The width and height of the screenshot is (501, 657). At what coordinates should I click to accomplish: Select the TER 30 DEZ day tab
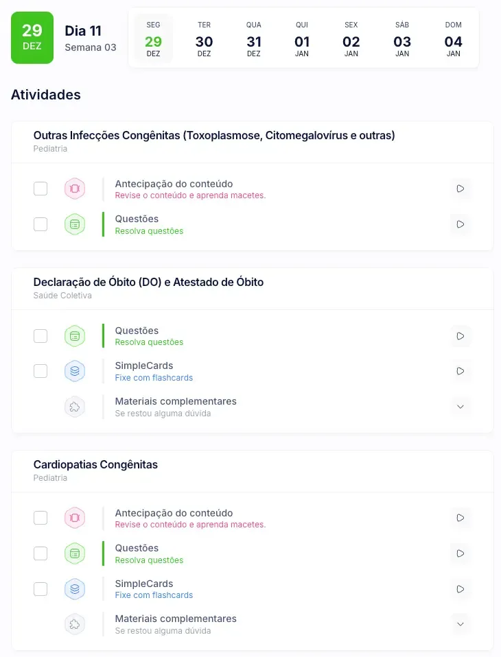tap(204, 38)
